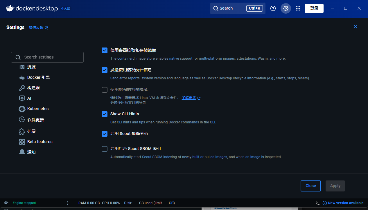Close settings with the blue X icon
Image resolution: width=368 pixels, height=210 pixels.
355,27
